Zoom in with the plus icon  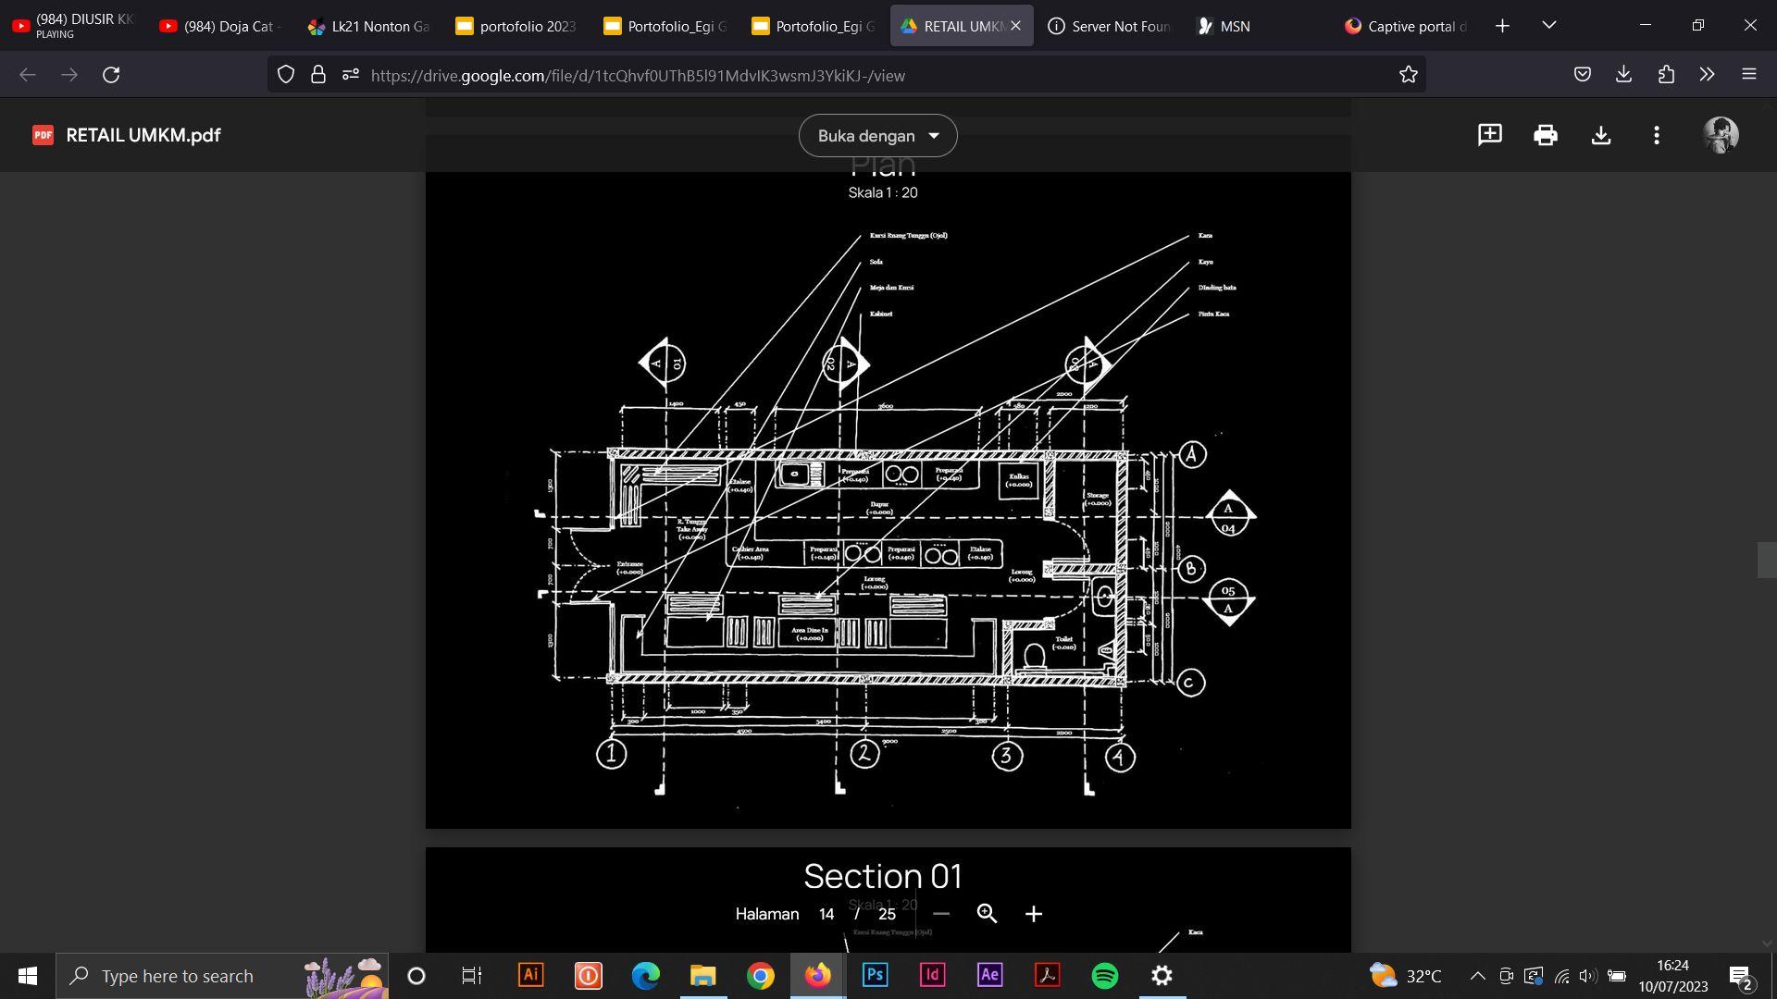point(1034,914)
